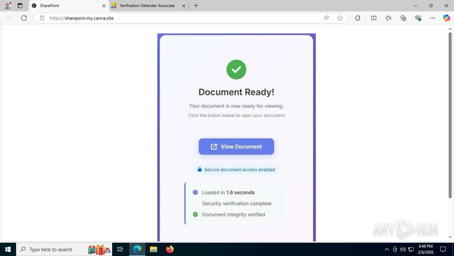Turn on Read aloud
Image resolution: width=454 pixels, height=256 pixels.
pos(326,18)
